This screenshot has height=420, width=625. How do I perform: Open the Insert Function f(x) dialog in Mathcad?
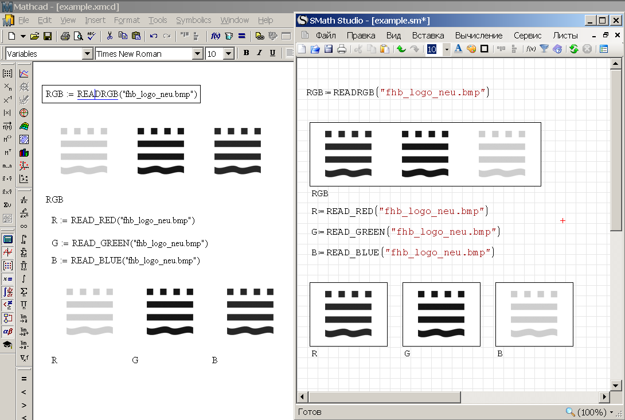214,37
